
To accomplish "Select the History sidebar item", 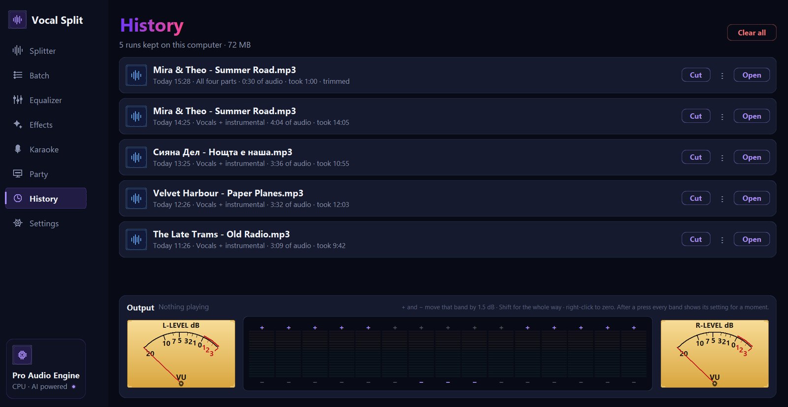I will click(46, 199).
